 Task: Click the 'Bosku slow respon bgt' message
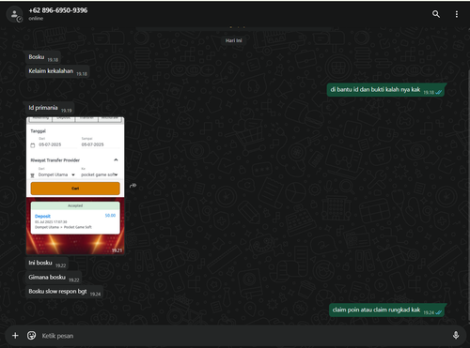coord(64,292)
